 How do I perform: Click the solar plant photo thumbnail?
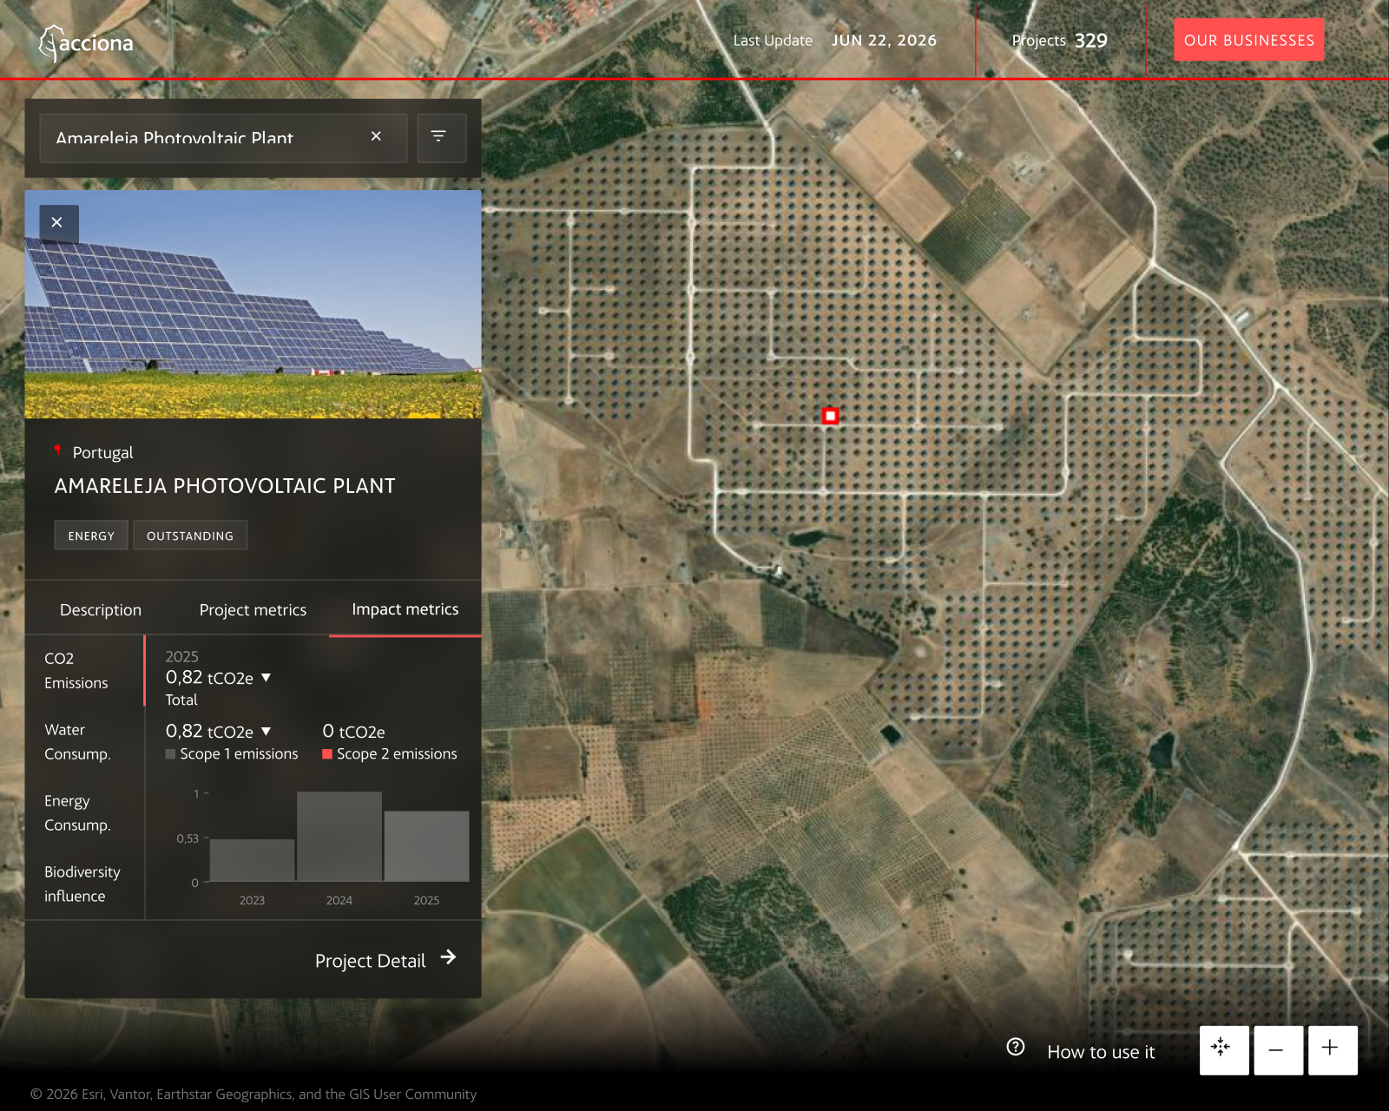253,305
